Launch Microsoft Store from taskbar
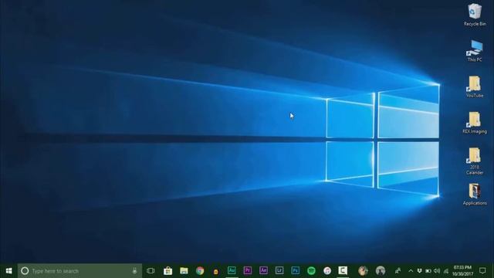Viewport: 494px width, 278px height. click(168, 271)
